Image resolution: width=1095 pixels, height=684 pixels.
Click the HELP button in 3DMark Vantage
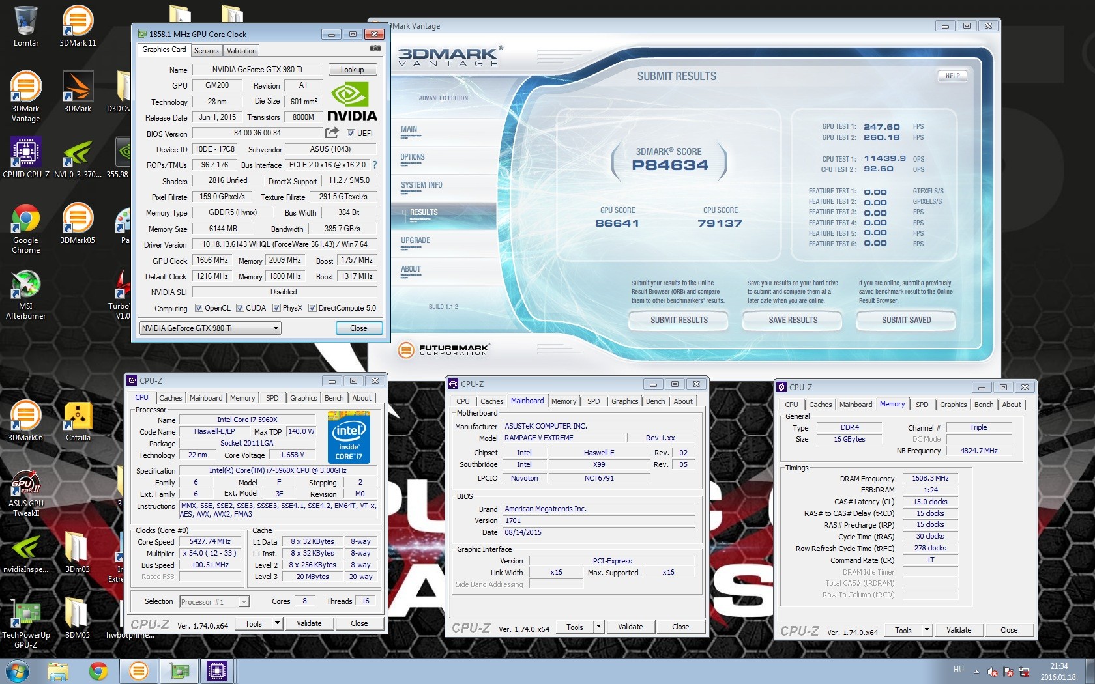coord(952,76)
